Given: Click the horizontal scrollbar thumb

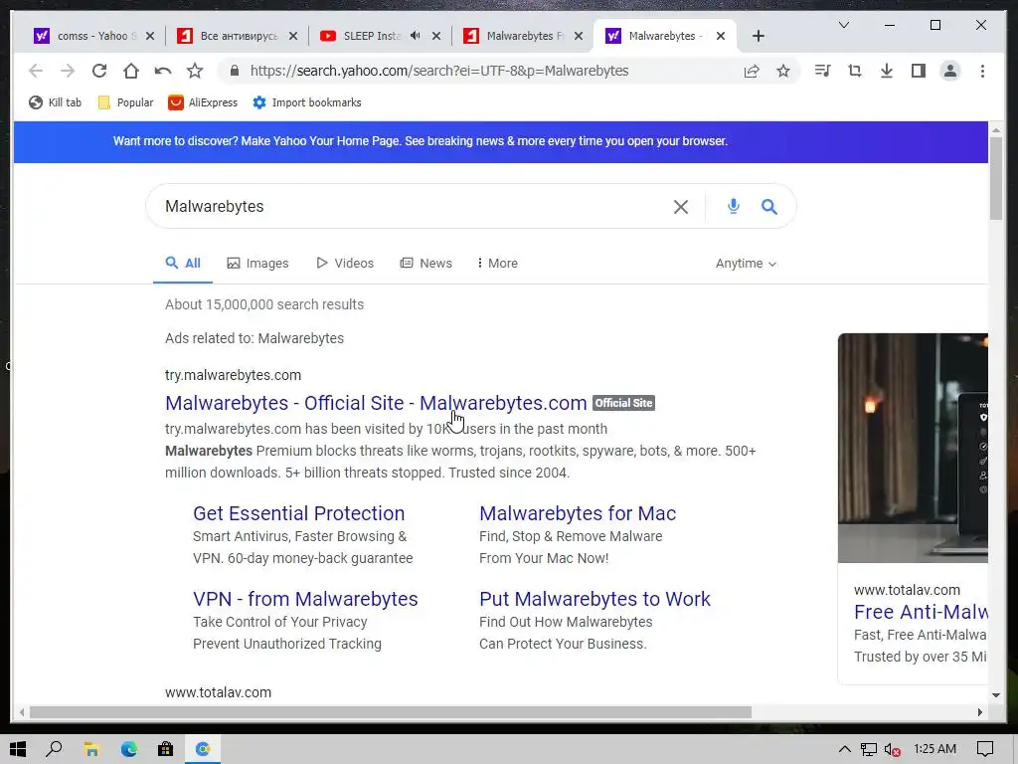Looking at the screenshot, I should point(390,712).
